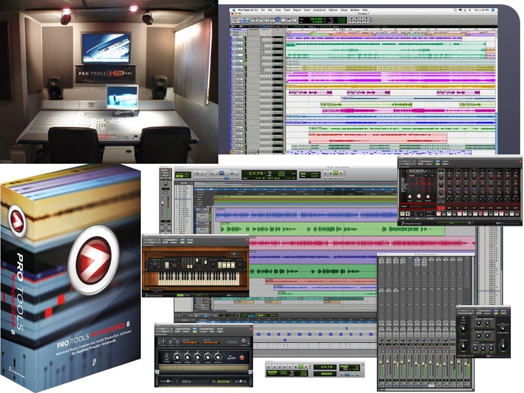The width and height of the screenshot is (524, 393).
Task: Click the green main counter in Pro Tools LE
Action: (317, 20)
